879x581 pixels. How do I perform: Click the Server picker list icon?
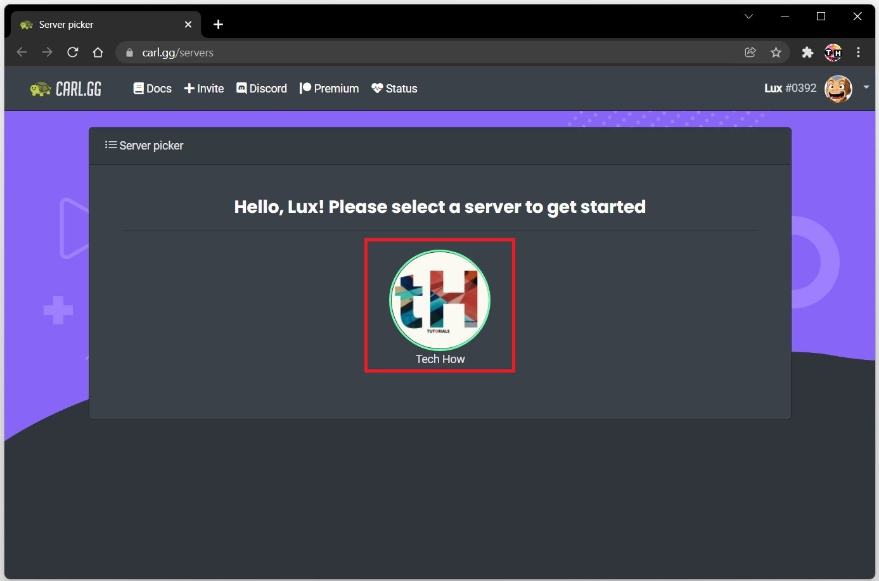111,145
